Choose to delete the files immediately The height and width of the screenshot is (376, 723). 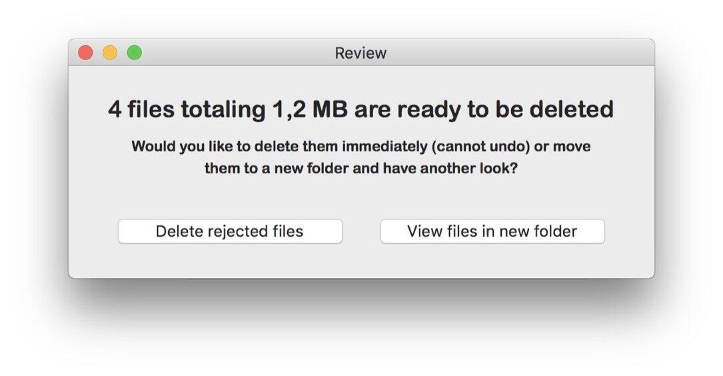230,231
